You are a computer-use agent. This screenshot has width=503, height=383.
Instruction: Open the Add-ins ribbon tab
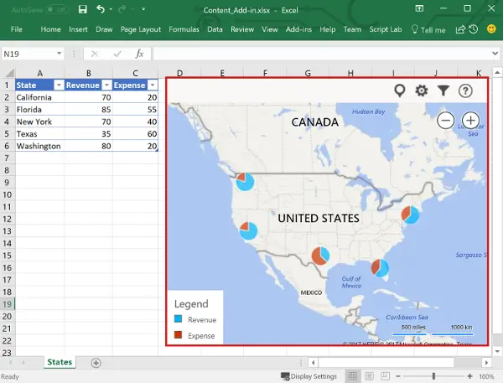[299, 29]
